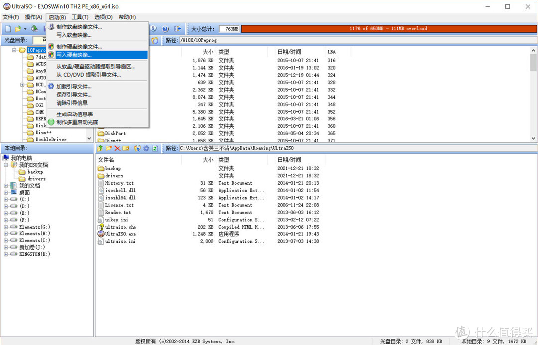Click the up-folder arrow in local toolbar
The width and height of the screenshot is (538, 345).
click(100, 148)
